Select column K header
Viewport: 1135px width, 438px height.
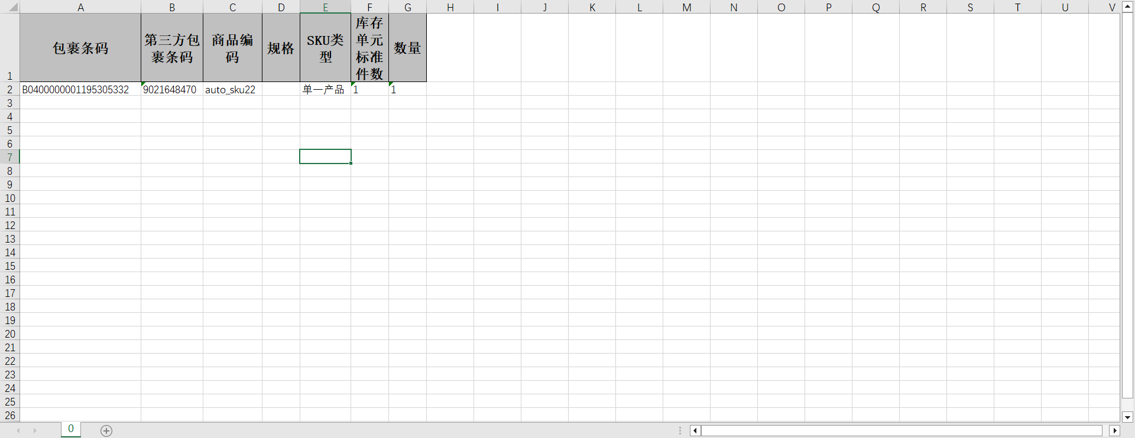tap(592, 7)
